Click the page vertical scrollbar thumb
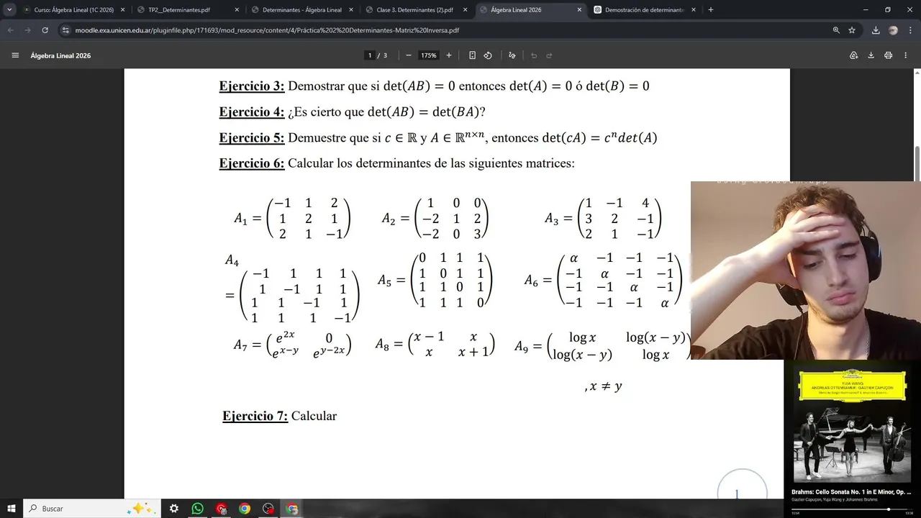This screenshot has width=921, height=518. click(917, 165)
